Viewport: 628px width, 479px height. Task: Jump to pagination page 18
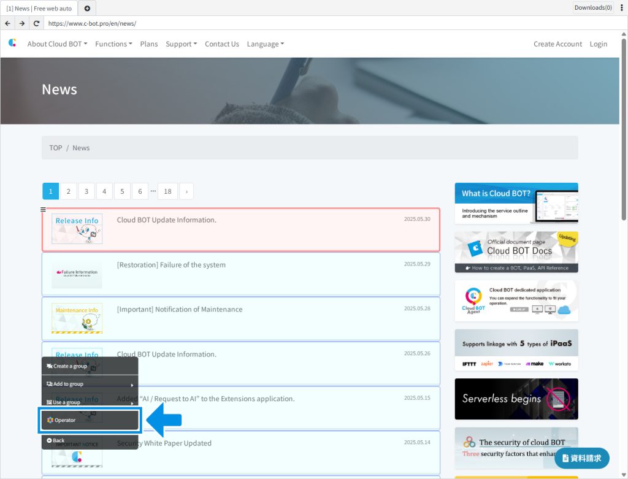[167, 191]
